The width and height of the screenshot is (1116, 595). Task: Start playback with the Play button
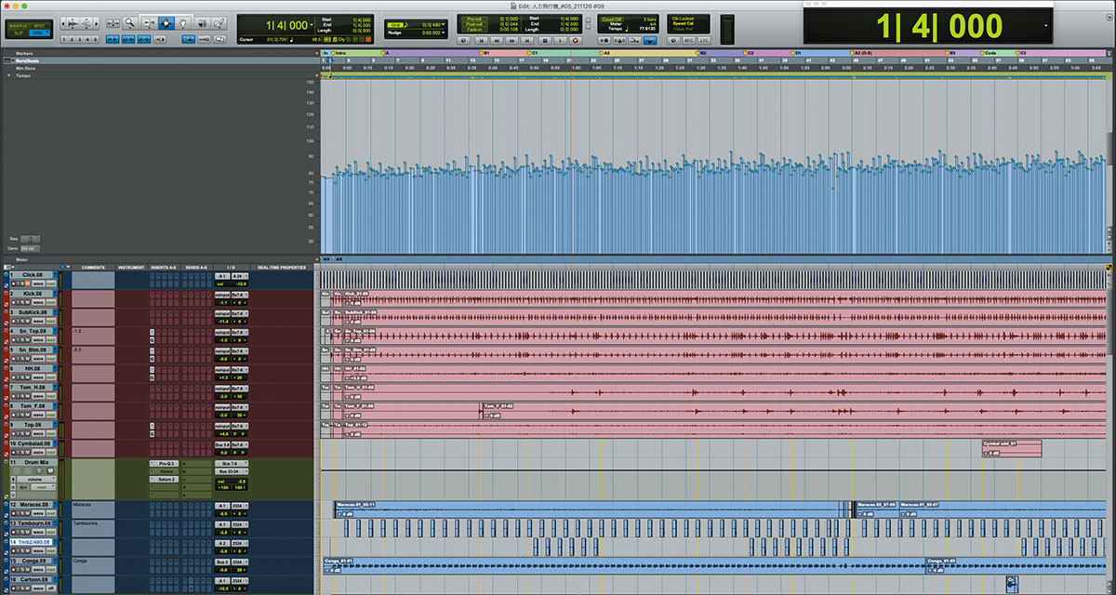tap(560, 40)
